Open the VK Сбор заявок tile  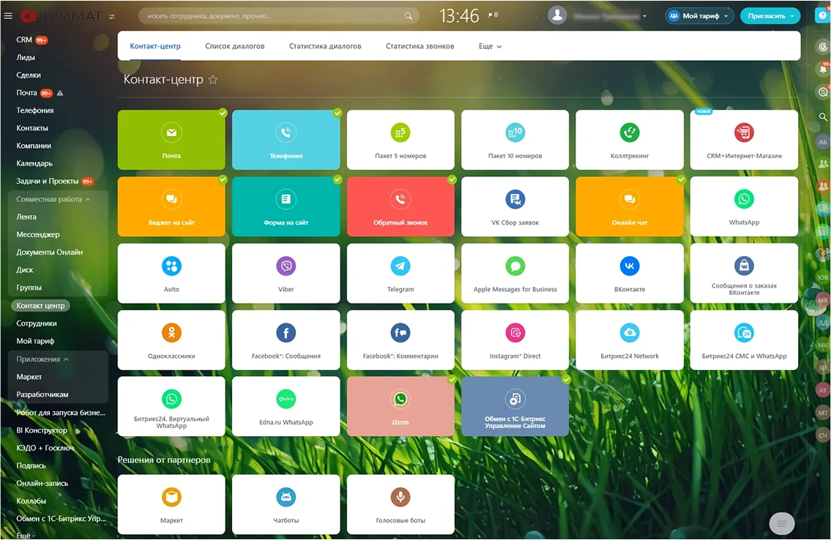(515, 206)
